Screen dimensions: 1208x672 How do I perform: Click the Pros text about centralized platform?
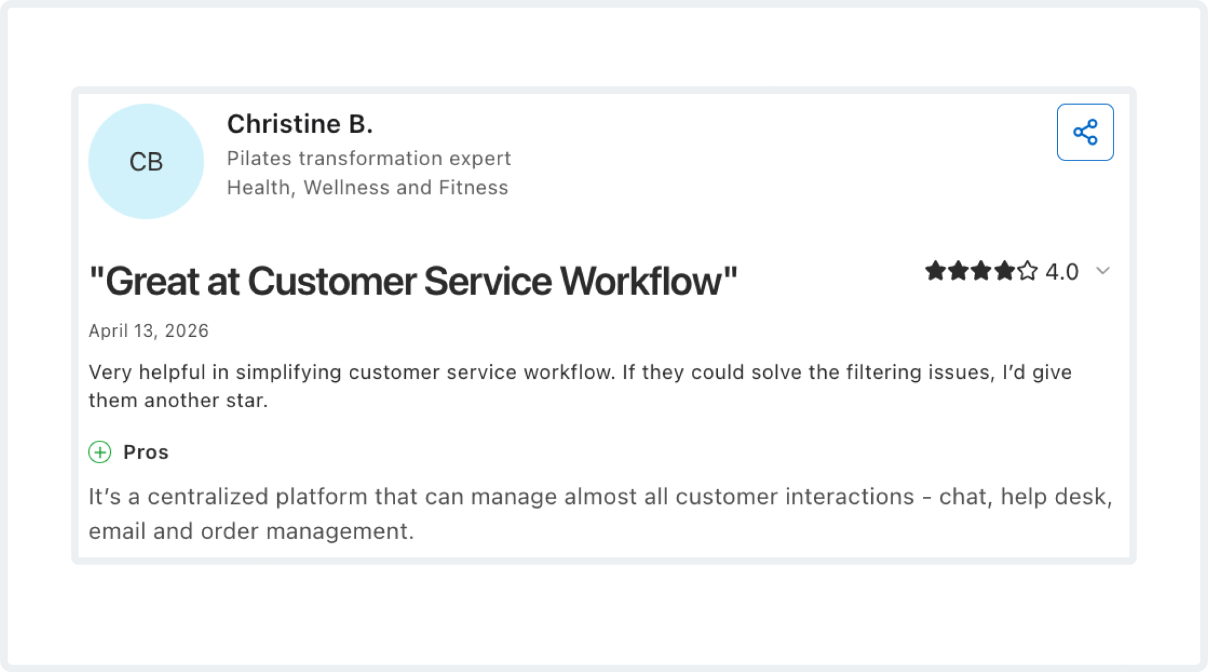(600, 513)
